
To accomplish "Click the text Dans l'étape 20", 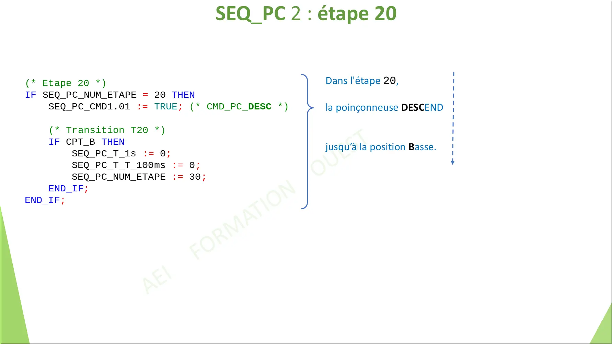I will tap(362, 81).
